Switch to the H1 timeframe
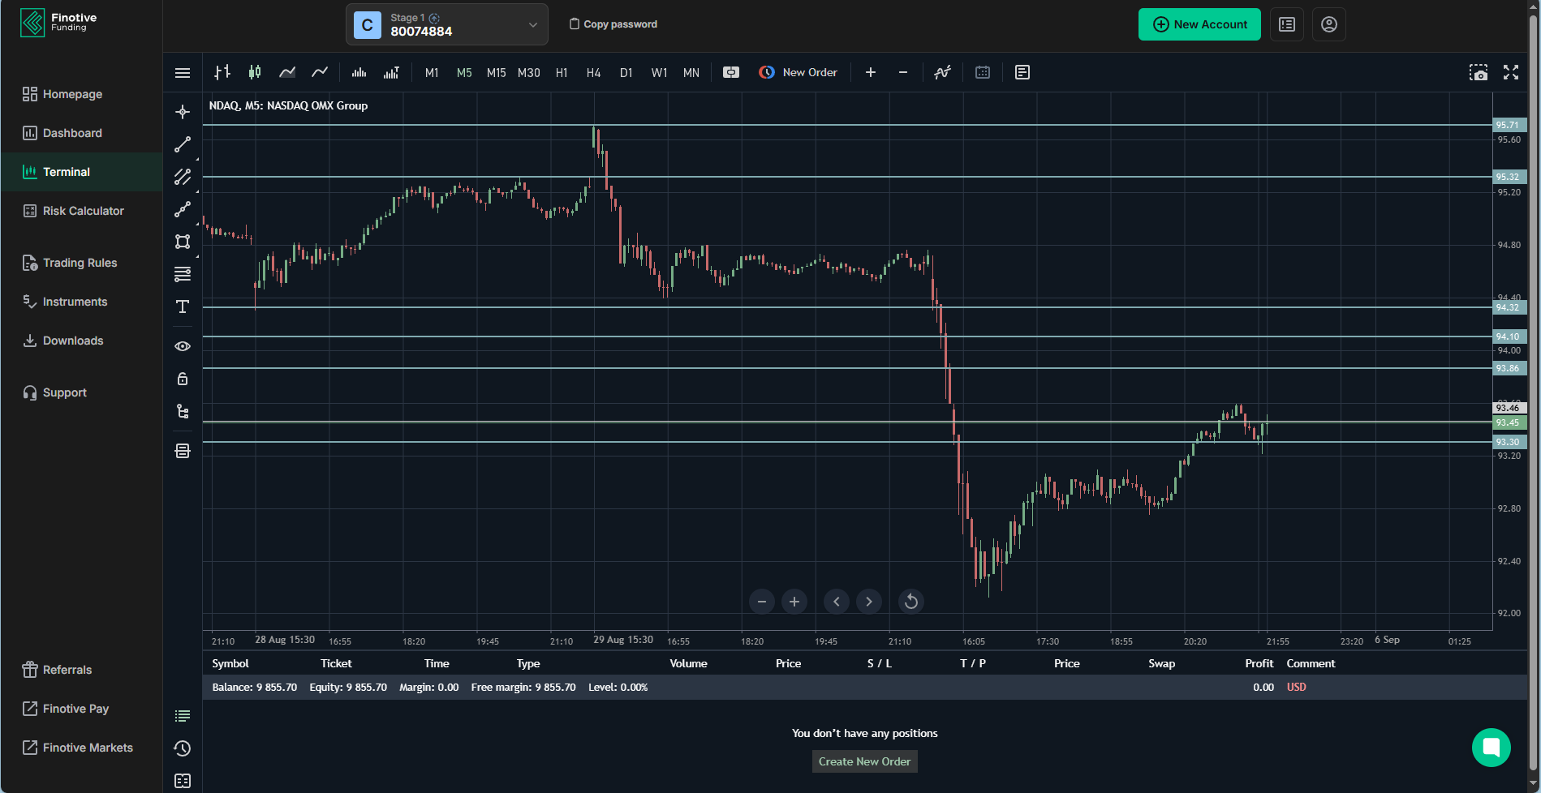 pyautogui.click(x=562, y=72)
